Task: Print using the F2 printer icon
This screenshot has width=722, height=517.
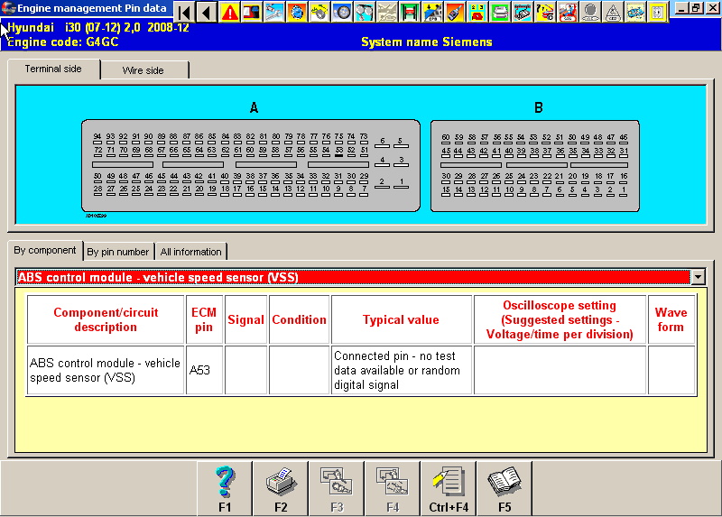Action: click(281, 488)
